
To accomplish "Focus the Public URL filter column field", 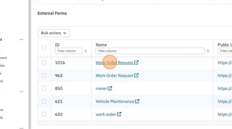I will tap(225, 51).
